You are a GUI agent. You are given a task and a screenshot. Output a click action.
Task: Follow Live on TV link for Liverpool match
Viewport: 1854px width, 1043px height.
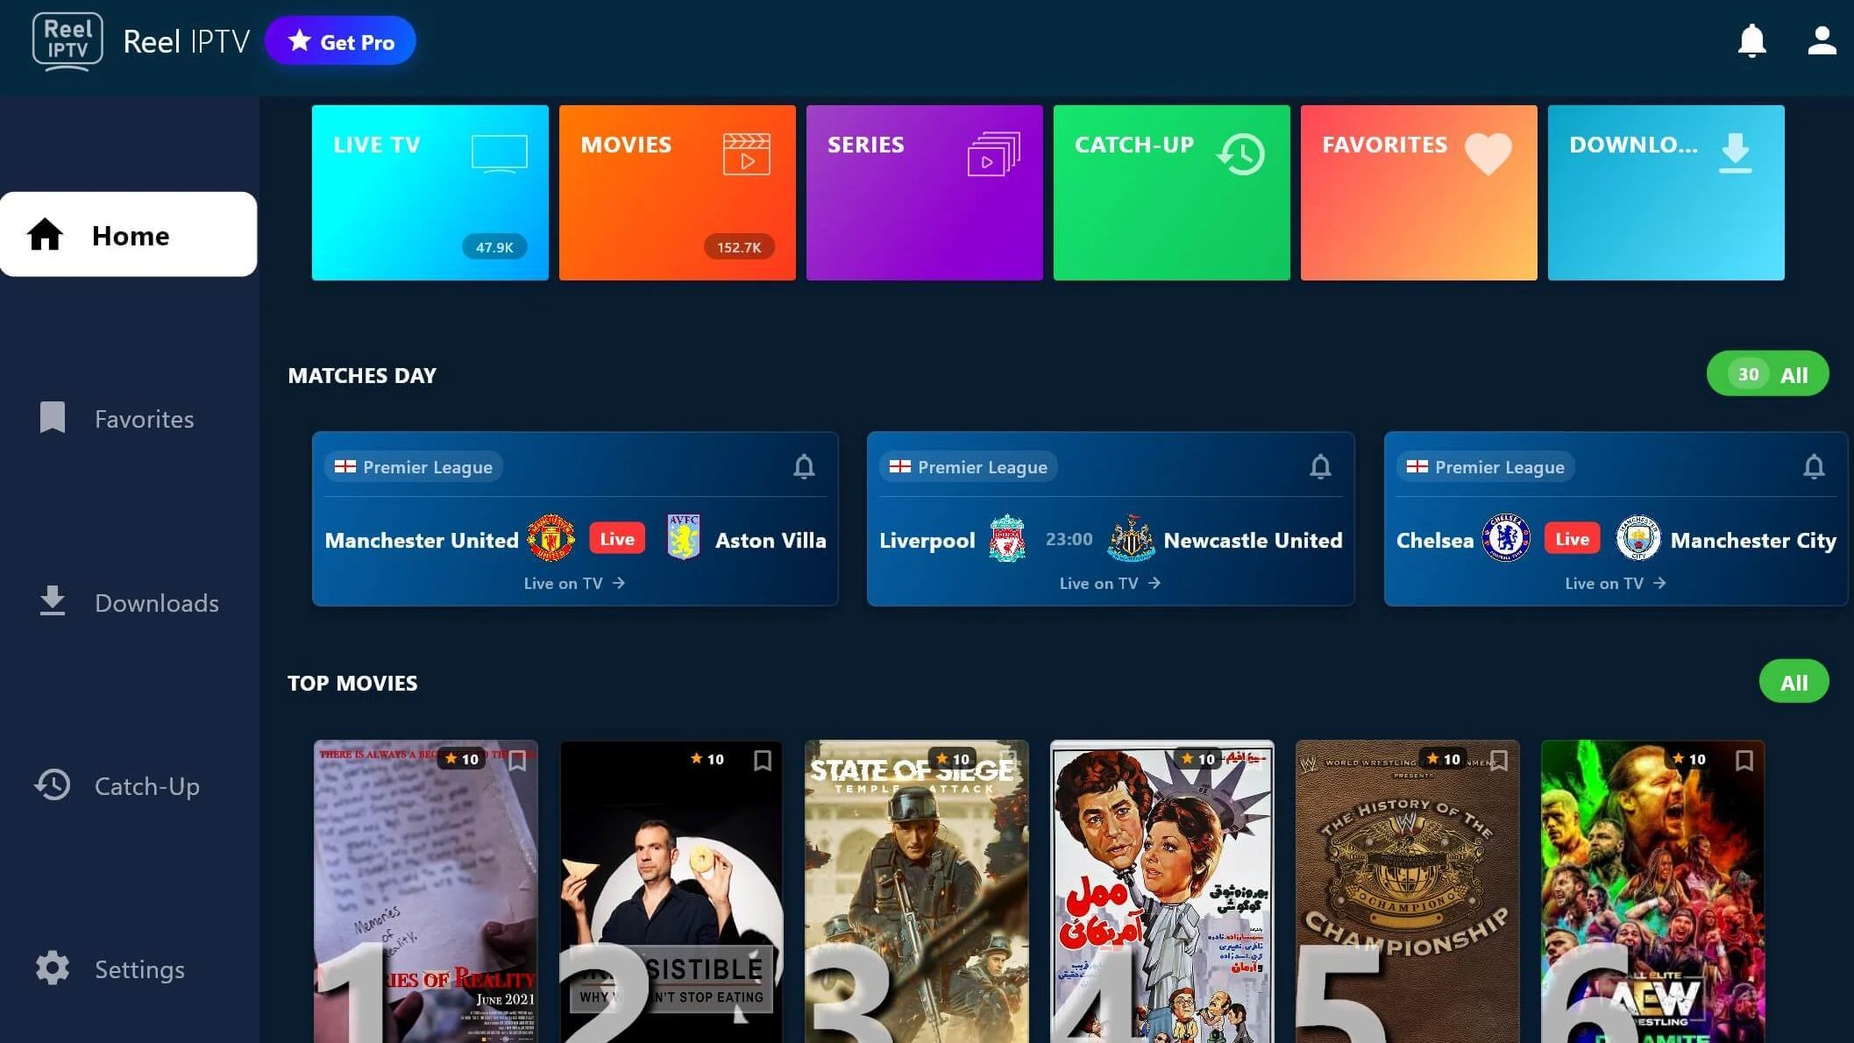(1109, 583)
